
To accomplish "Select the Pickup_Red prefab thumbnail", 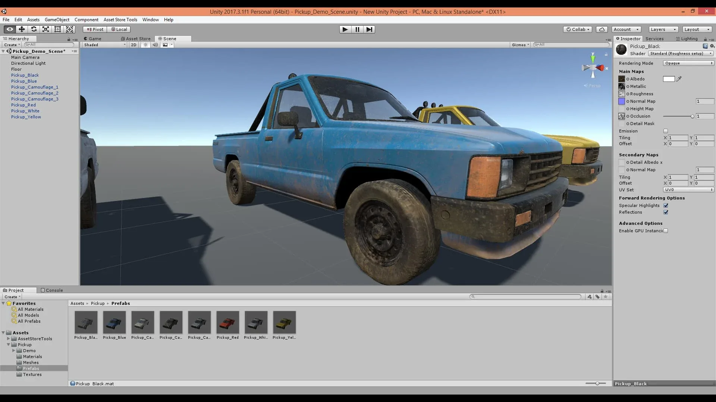I will (227, 322).
